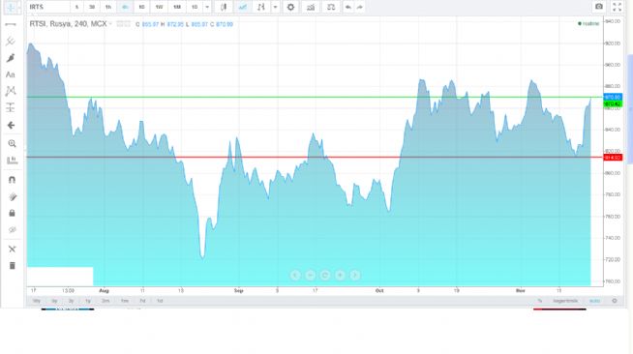Open the indicators icon
633x354 pixels.
pos(311,8)
